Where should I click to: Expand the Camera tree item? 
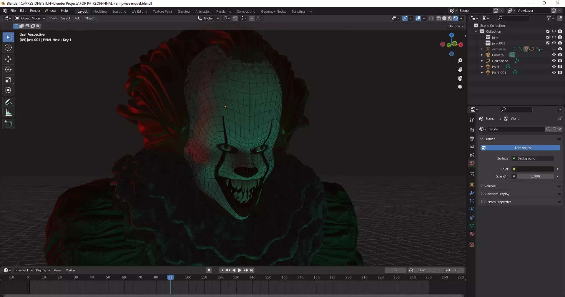pos(482,55)
